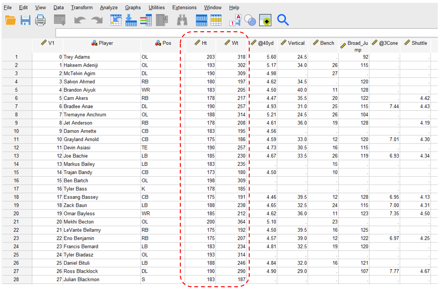Open the Analyze menu
Image resolution: width=440 pixels, height=291 pixels.
coord(109,7)
